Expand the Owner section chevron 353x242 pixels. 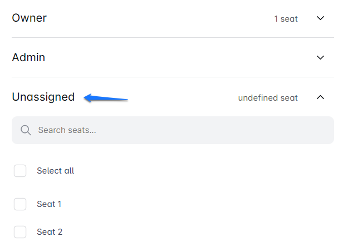coord(320,18)
